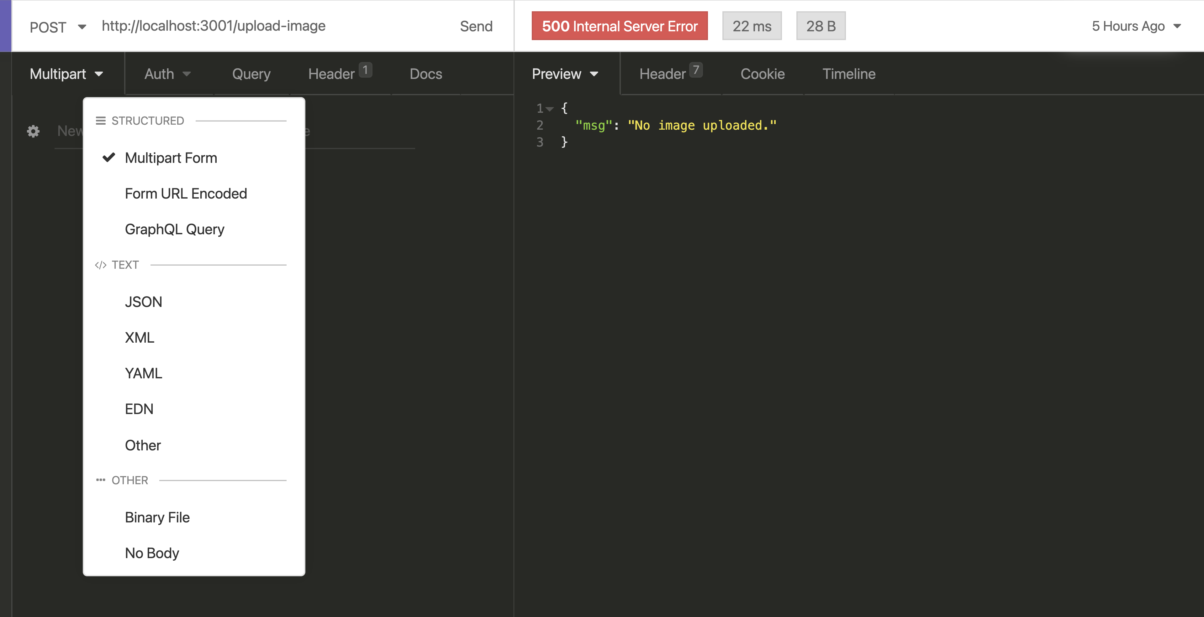Click the "msg" key in the response

[594, 125]
